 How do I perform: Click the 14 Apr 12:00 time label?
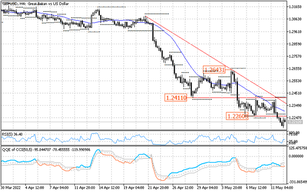click(x=109, y=188)
